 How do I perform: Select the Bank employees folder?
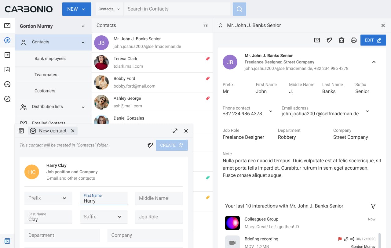pyautogui.click(x=53, y=59)
